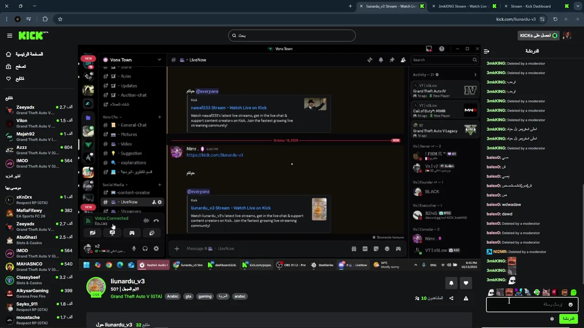Click Discord message attach plus icon
Image resolution: width=584 pixels, height=328 pixels.
tap(177, 249)
